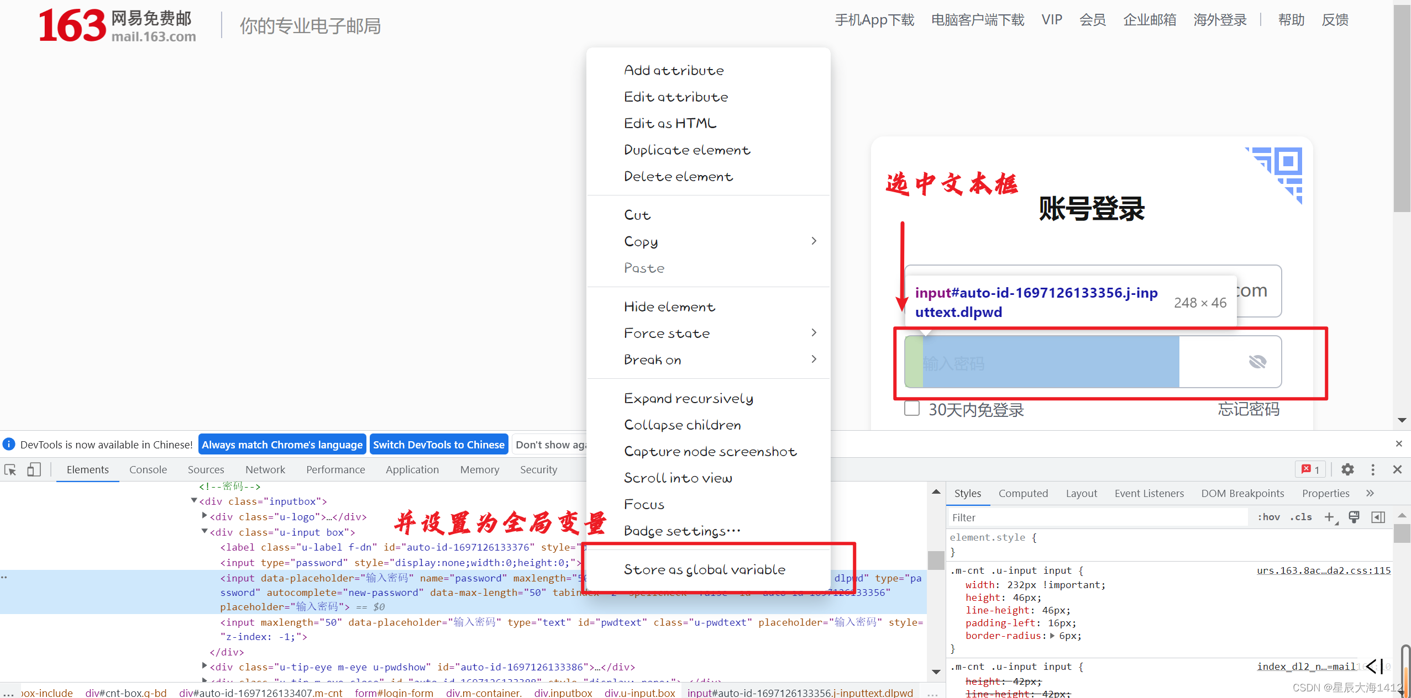This screenshot has height=698, width=1411.
Task: Click the new style rule plus icon
Action: tap(1329, 517)
